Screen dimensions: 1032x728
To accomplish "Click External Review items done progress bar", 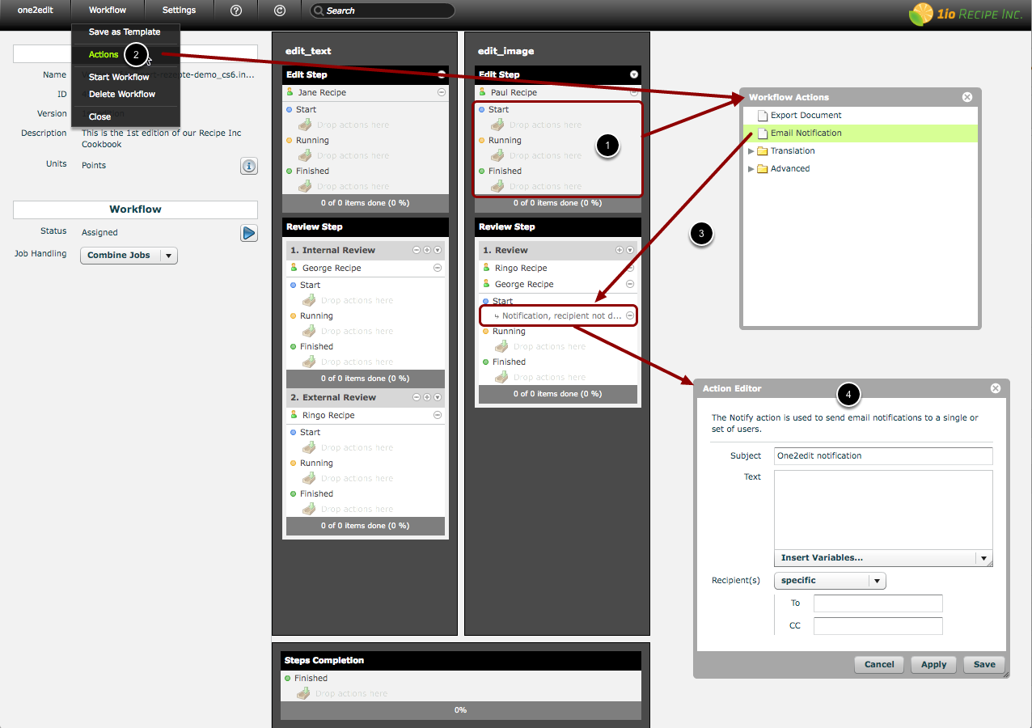I will [364, 526].
